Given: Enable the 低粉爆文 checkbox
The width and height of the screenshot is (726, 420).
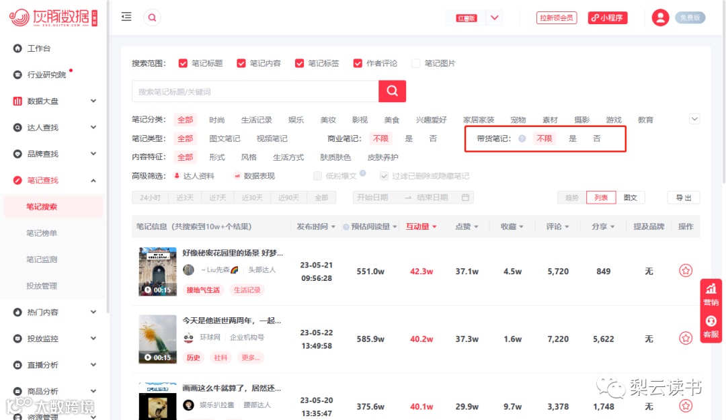Looking at the screenshot, I should click(x=317, y=176).
